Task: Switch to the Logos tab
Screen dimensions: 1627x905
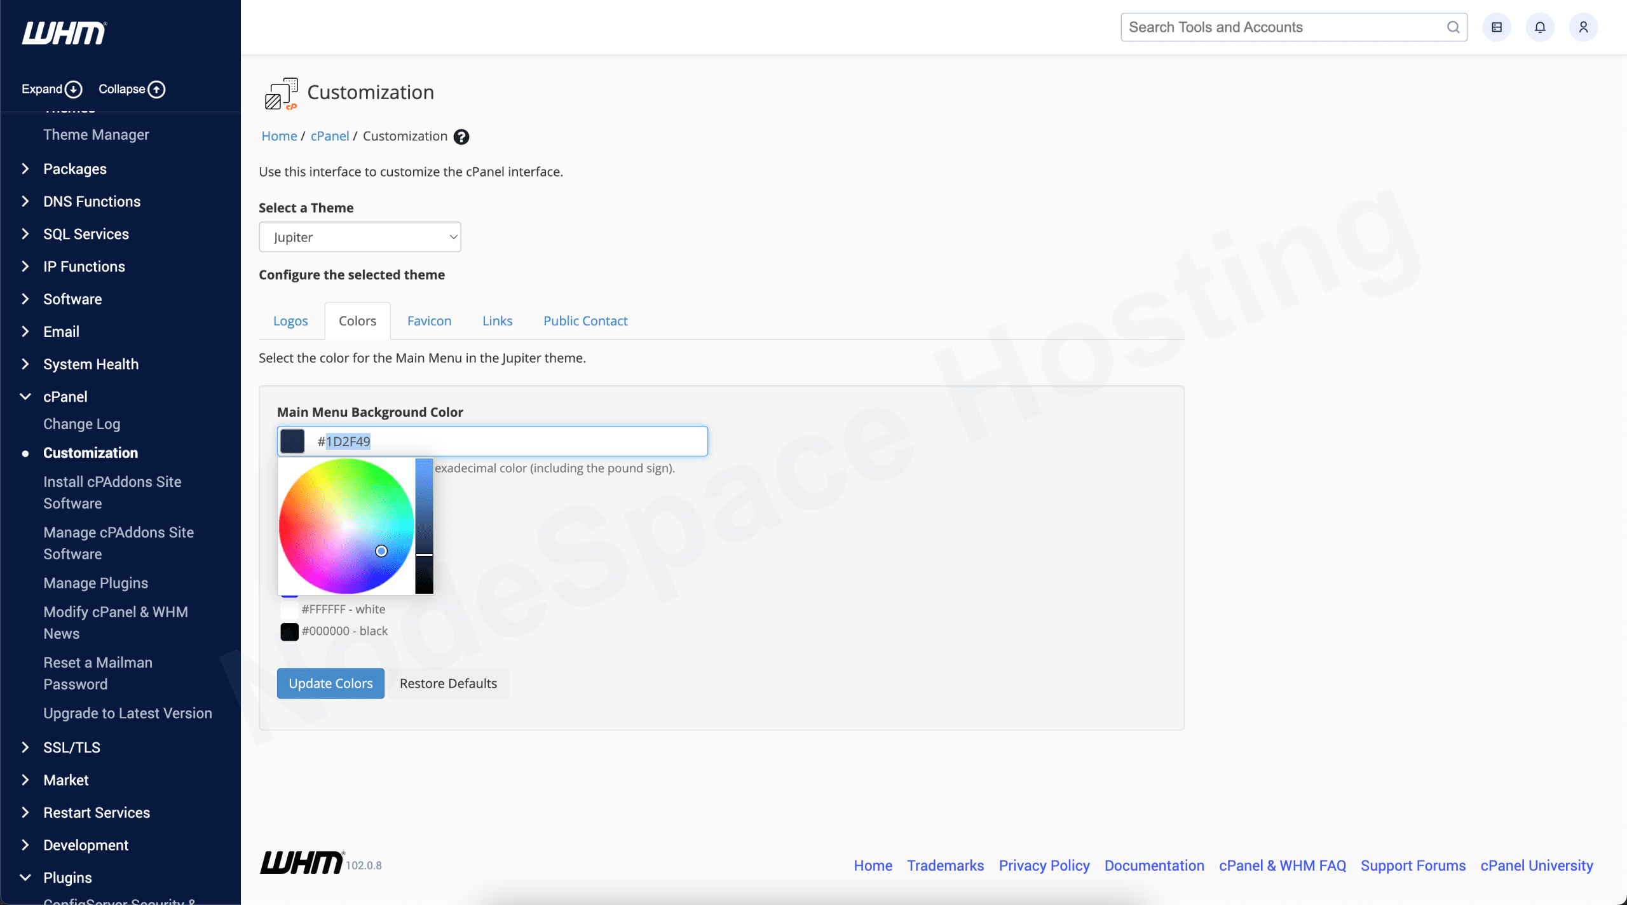Action: pyautogui.click(x=290, y=321)
